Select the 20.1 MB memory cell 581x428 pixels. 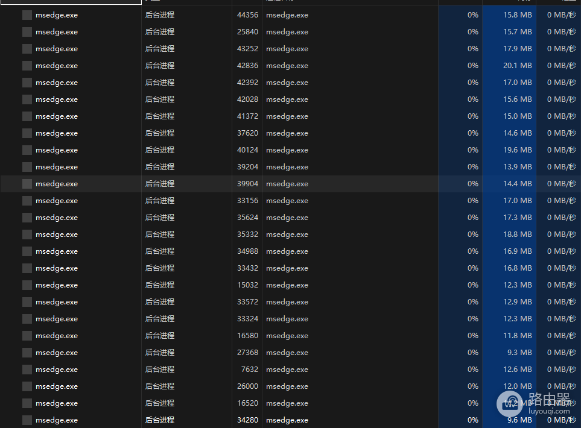point(517,66)
